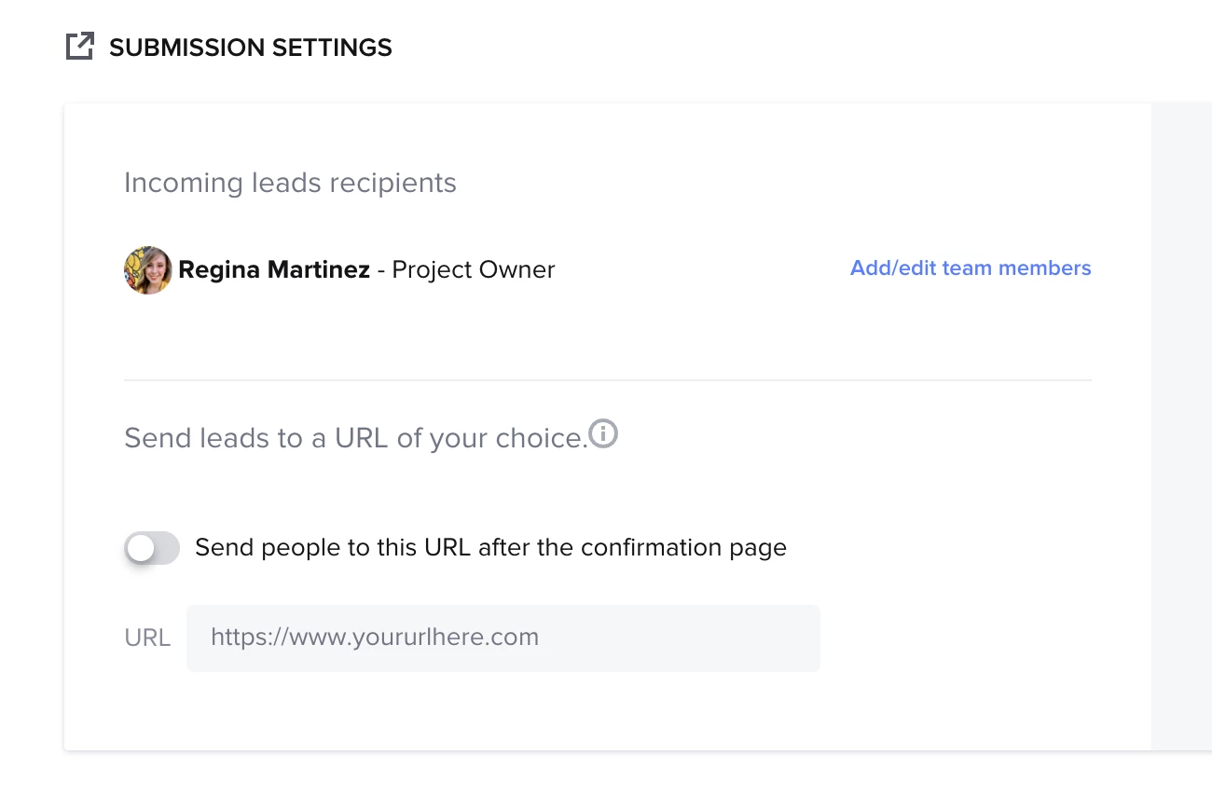Image resolution: width=1212 pixels, height=809 pixels.
Task: Click the 'Send people to this URL' label
Action: (x=490, y=548)
